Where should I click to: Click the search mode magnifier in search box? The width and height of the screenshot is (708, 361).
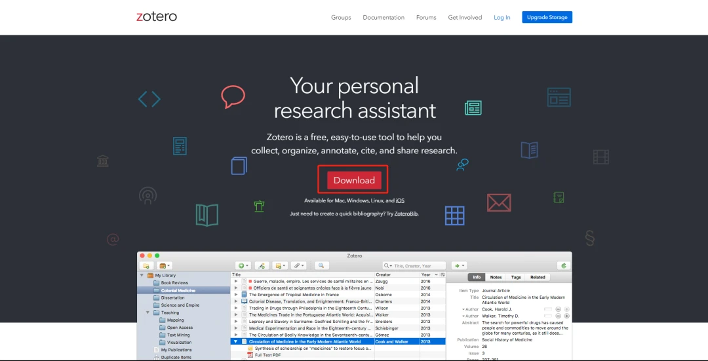(x=387, y=266)
